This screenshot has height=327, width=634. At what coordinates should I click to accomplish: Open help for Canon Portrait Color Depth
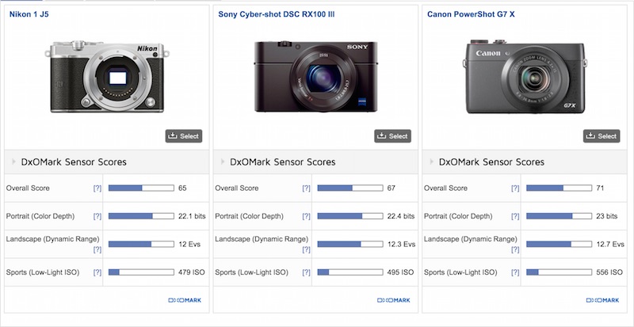515,216
